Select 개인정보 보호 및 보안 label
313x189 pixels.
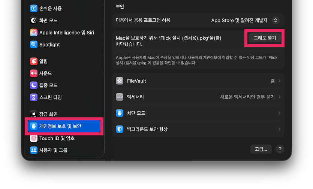[60, 126]
